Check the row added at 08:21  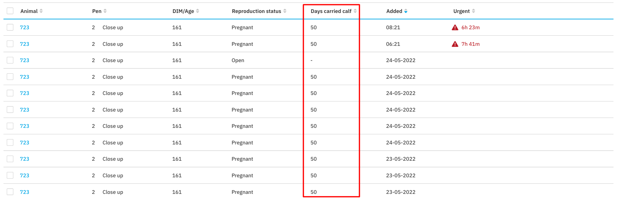tap(10, 27)
